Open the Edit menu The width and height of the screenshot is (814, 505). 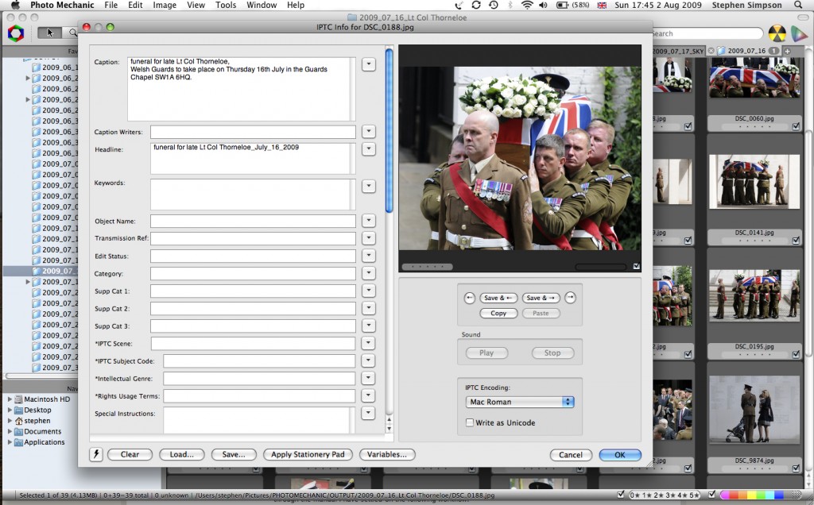(135, 6)
